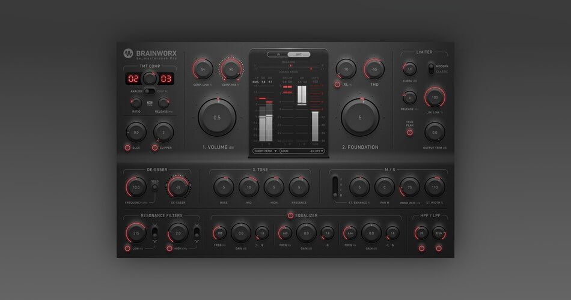Viewport: 571px width, 300px height.
Task: Click the Comp Link knob
Action: (203, 69)
